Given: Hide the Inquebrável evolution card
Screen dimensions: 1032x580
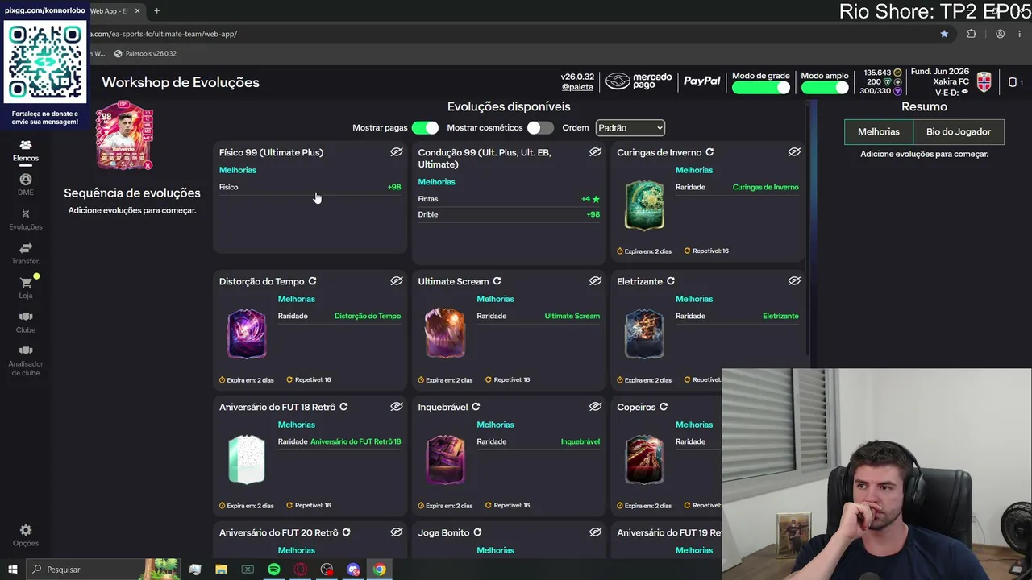Looking at the screenshot, I should 595,407.
